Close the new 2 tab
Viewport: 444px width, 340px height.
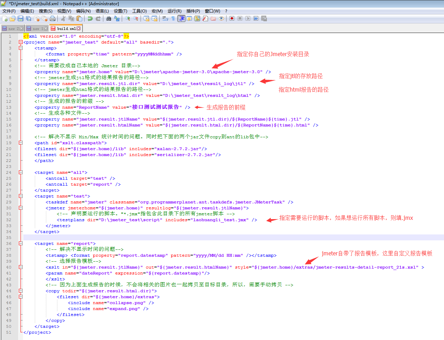(22, 29)
